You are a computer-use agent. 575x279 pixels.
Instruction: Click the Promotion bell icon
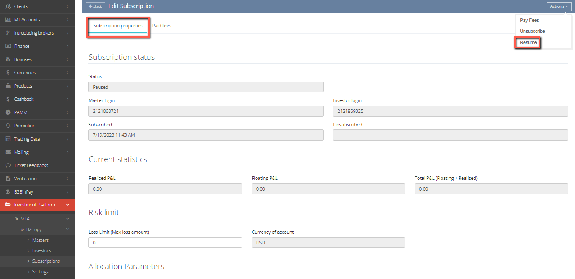point(8,126)
